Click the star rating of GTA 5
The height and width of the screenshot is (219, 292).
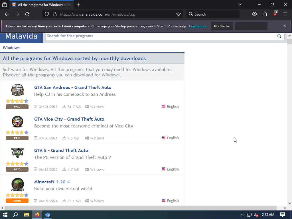(x=17, y=164)
